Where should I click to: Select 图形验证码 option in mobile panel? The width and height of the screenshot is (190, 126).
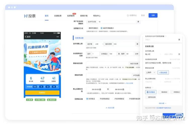tap(151, 97)
